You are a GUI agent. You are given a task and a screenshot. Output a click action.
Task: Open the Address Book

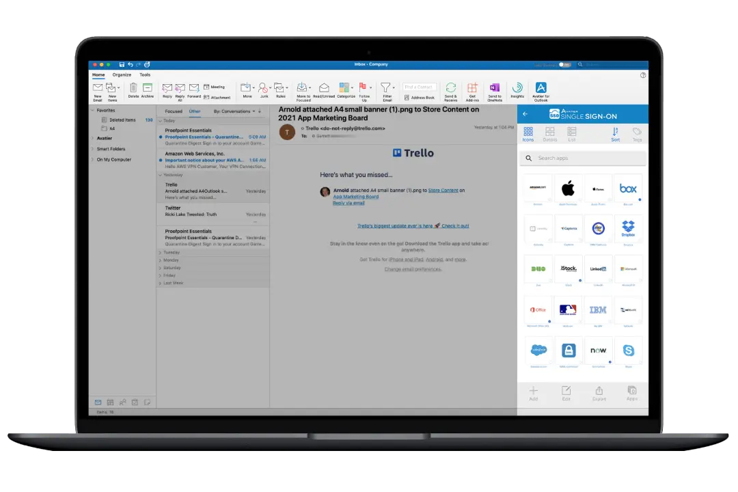point(420,98)
